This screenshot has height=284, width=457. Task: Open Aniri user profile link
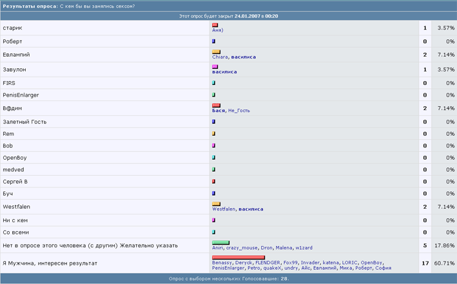(x=219, y=248)
